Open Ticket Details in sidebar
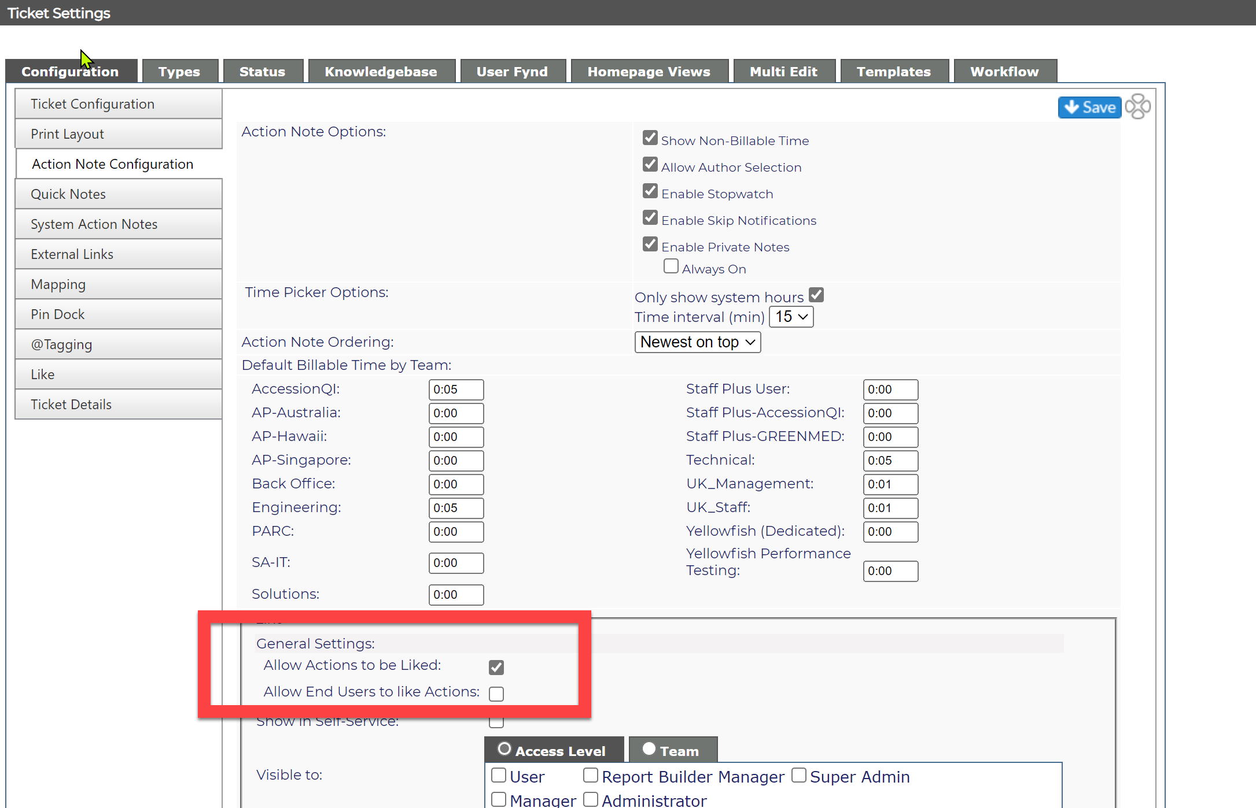The image size is (1256, 808). coord(119,405)
